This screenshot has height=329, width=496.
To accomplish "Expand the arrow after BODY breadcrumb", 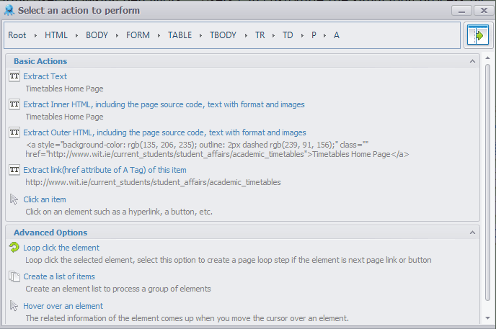I will point(117,35).
